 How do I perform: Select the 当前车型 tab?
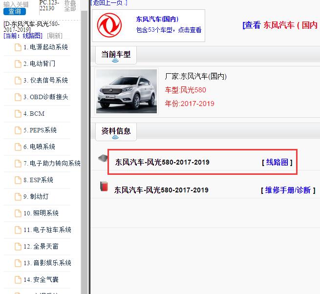[116, 55]
